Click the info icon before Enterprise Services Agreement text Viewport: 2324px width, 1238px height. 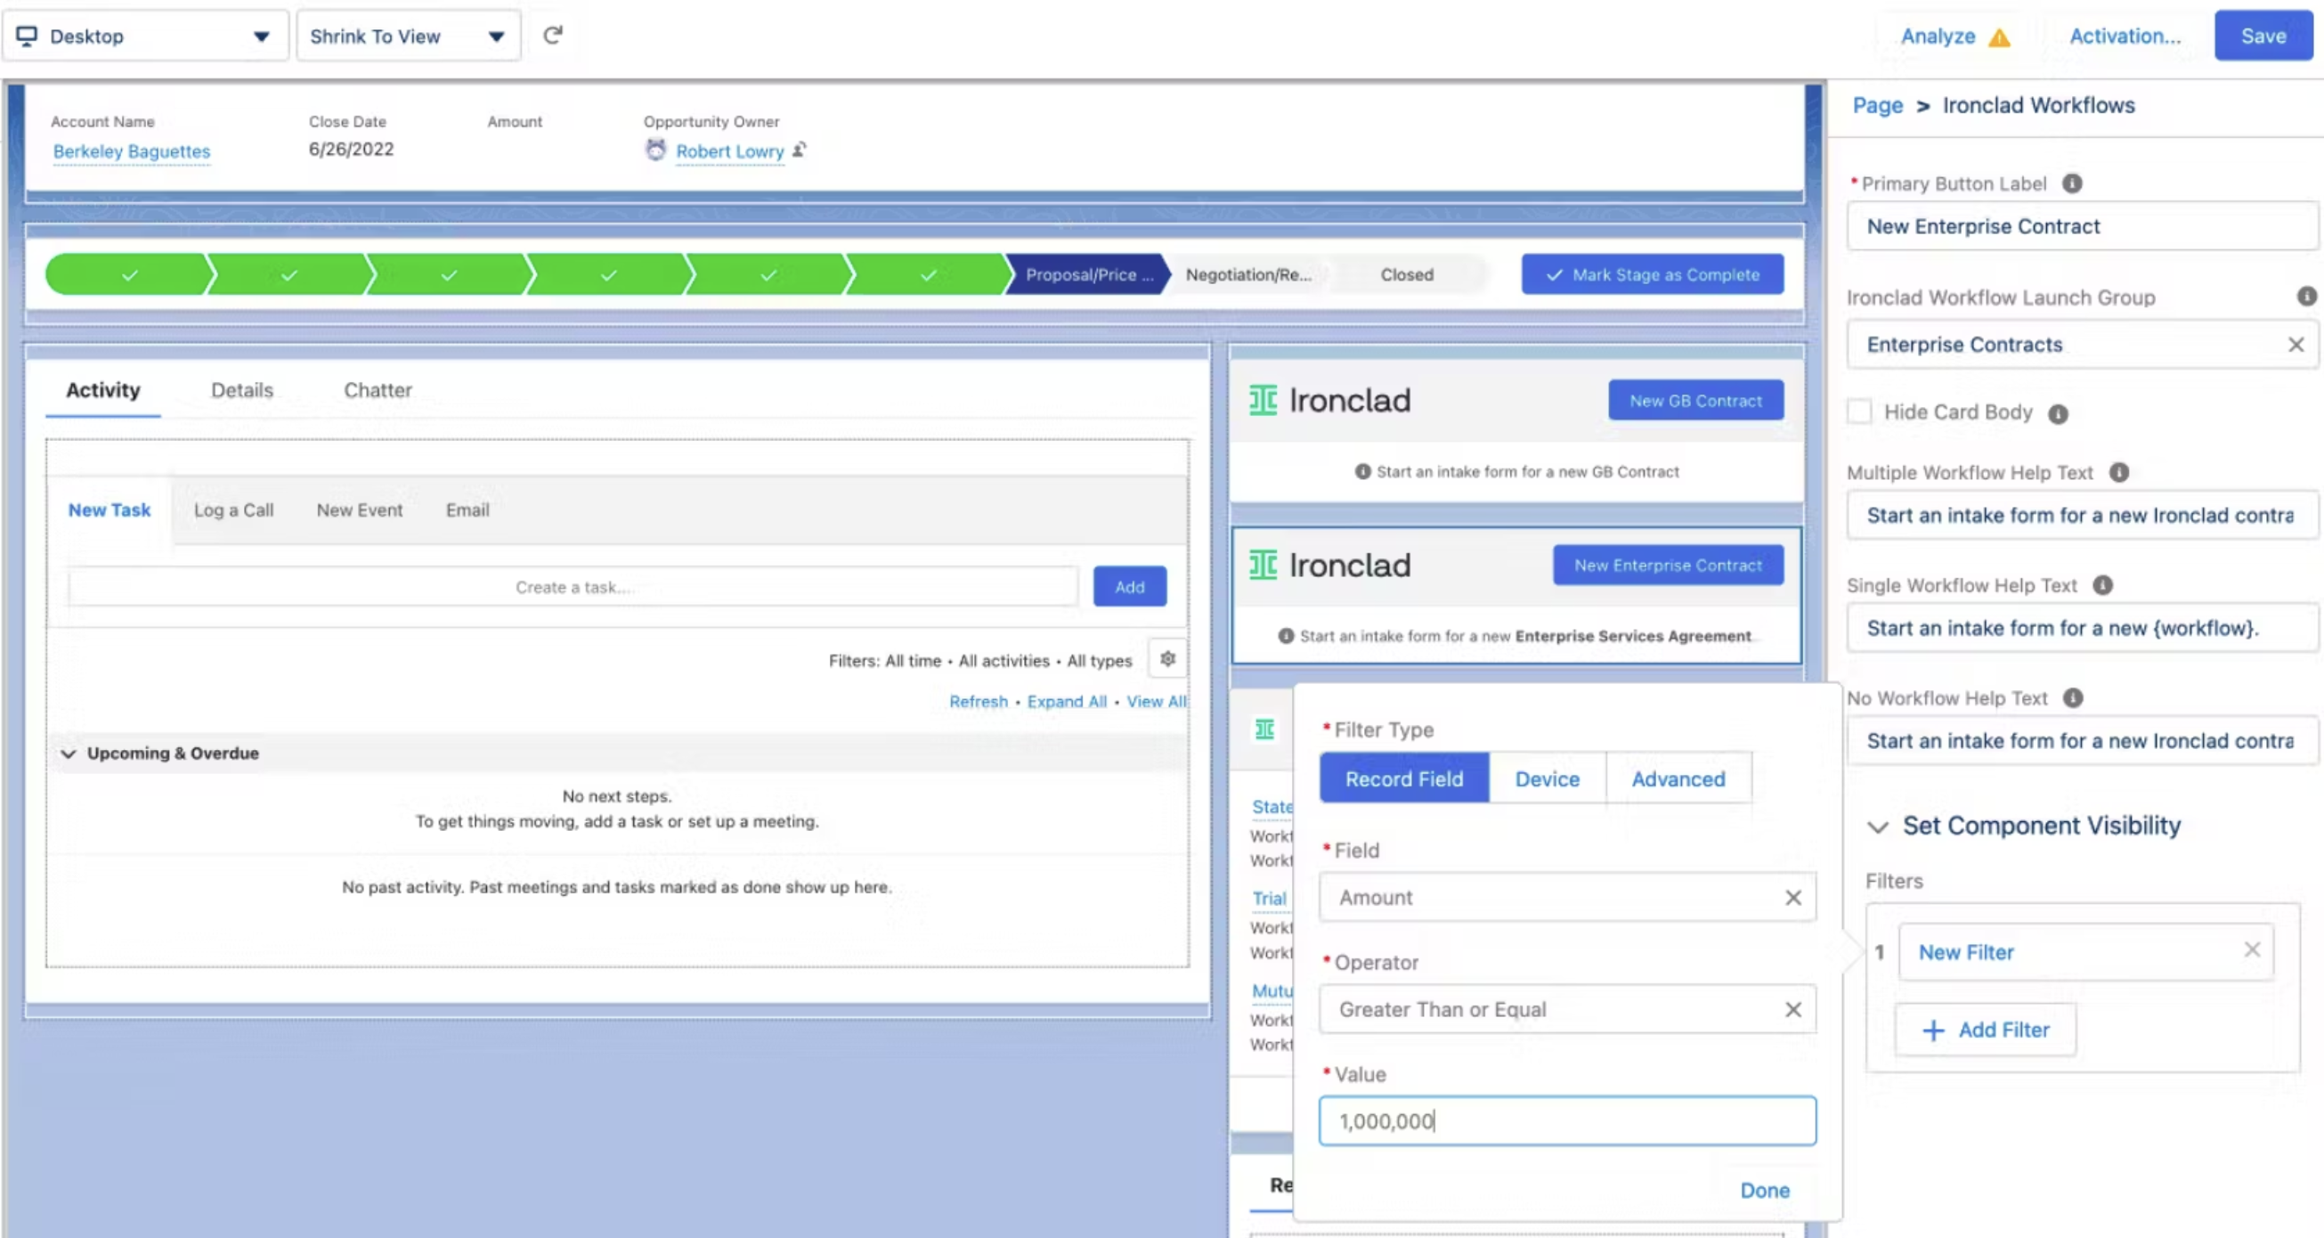1287,636
